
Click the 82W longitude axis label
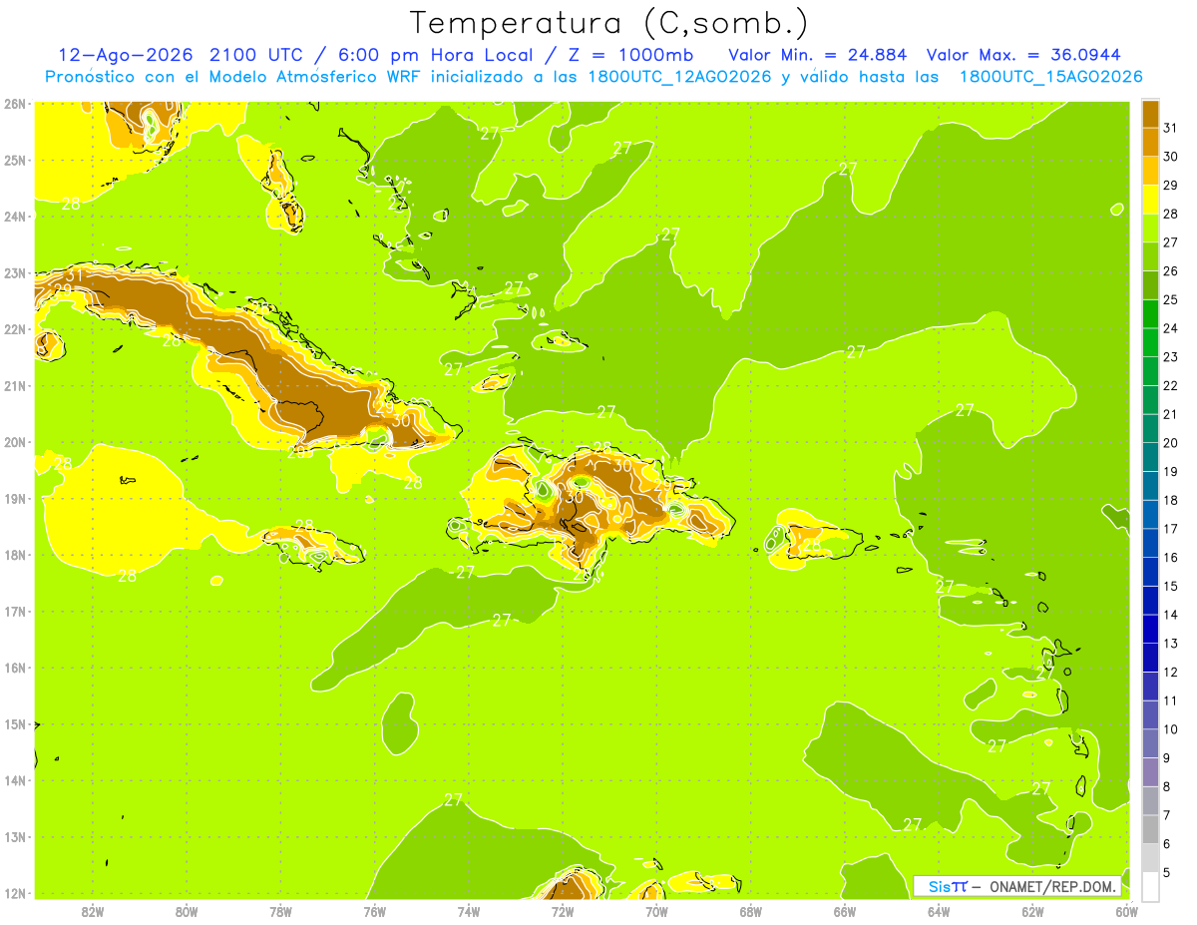tap(93, 911)
